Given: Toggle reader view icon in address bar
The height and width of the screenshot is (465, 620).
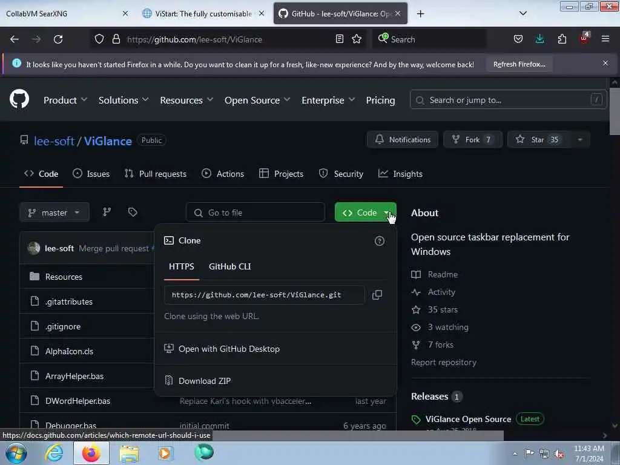Looking at the screenshot, I should 339,39.
